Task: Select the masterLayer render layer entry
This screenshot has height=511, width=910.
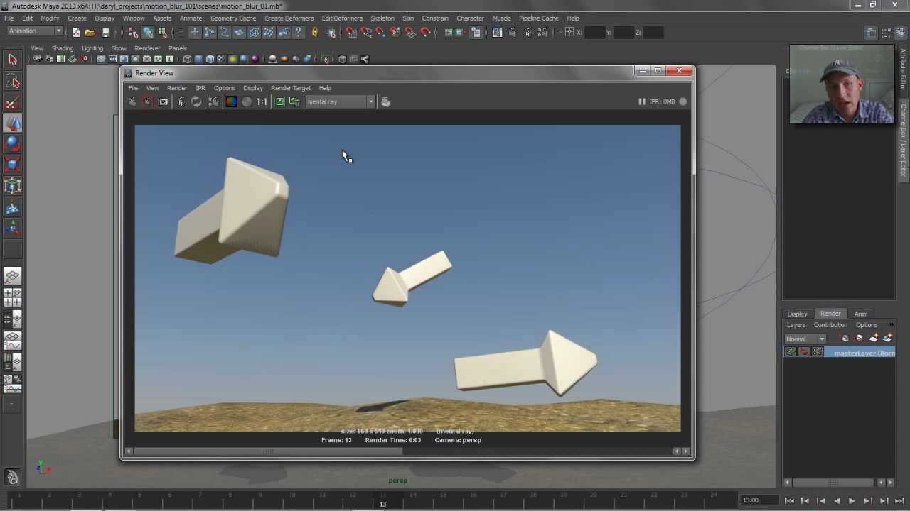Action: point(864,353)
